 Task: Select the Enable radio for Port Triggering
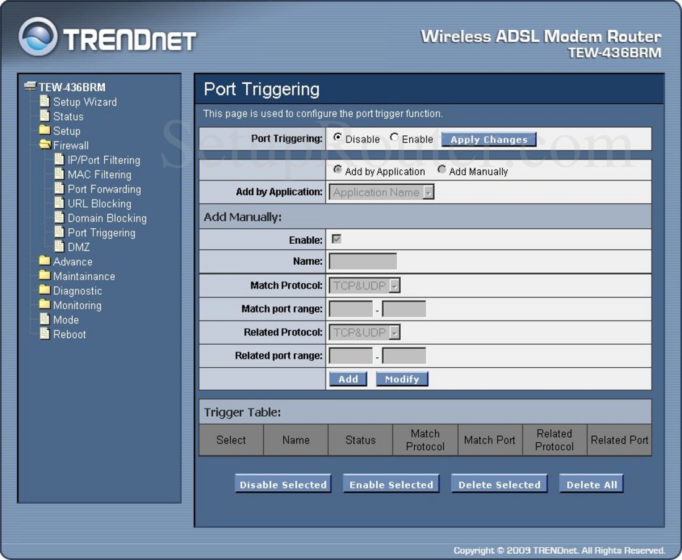394,139
